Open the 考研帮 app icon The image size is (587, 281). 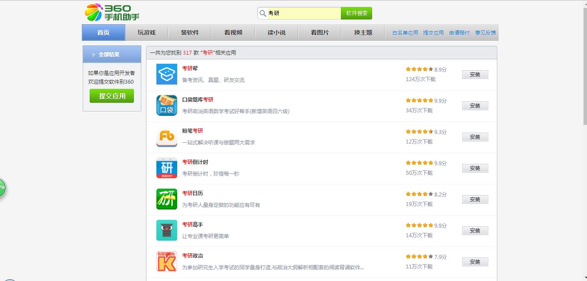coord(167,74)
